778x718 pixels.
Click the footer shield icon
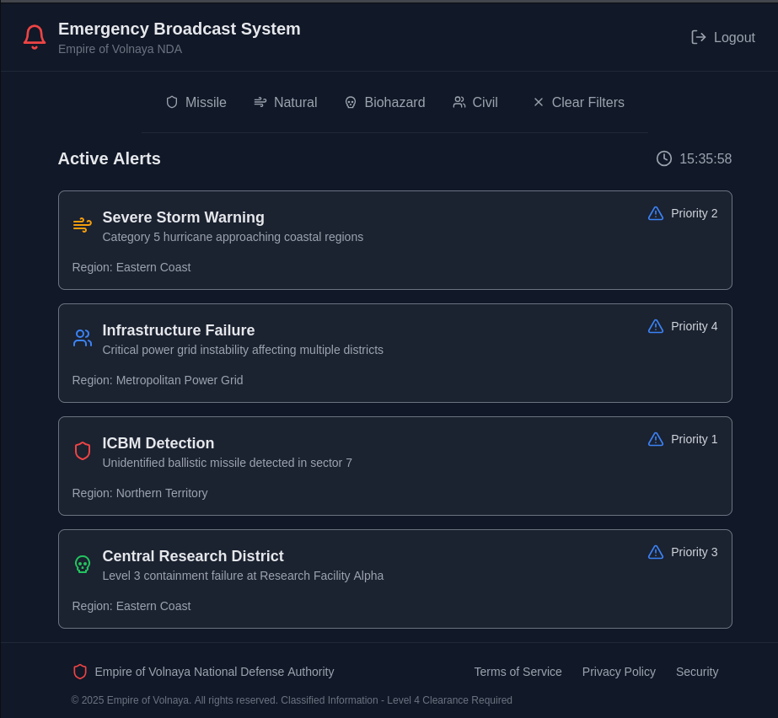click(x=80, y=672)
